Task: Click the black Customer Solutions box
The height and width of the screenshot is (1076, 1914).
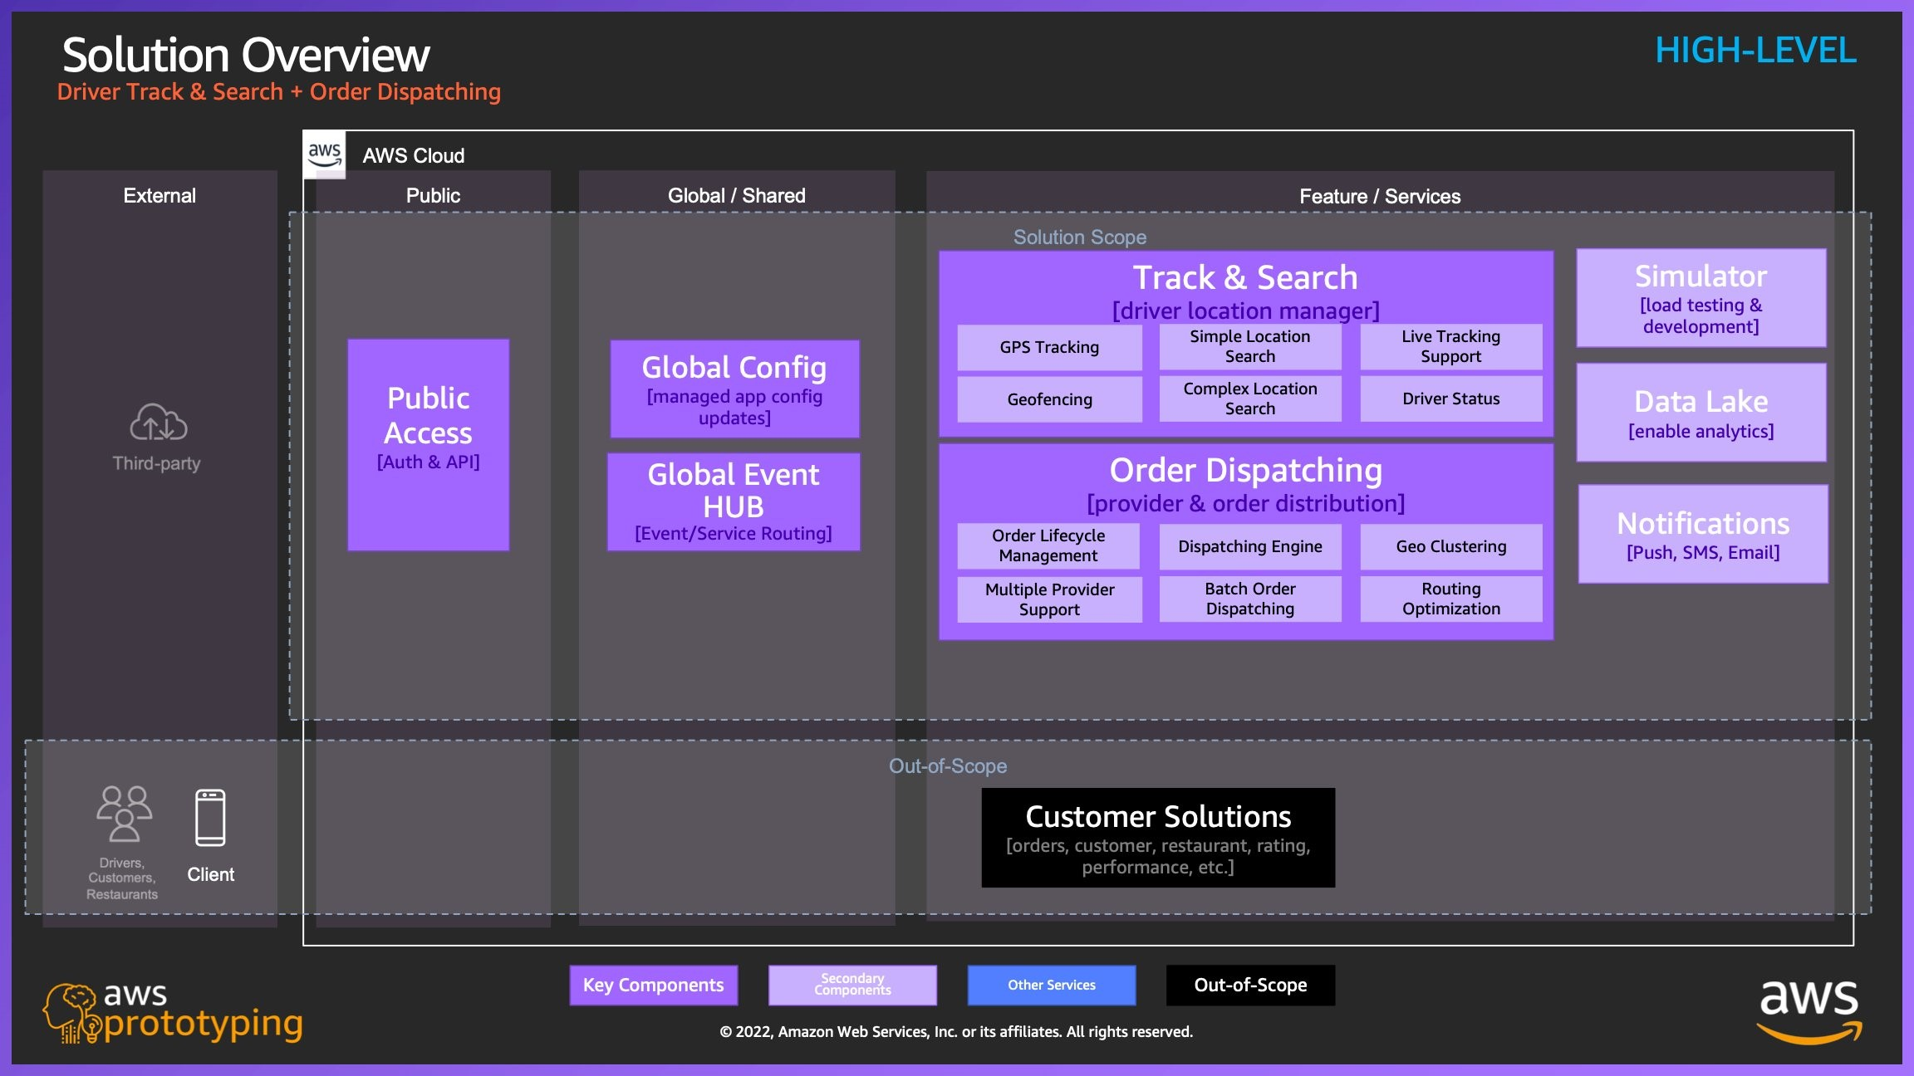Action: 1158,838
